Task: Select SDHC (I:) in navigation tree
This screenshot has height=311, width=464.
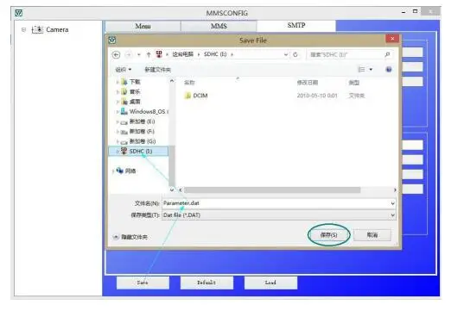Action: [138, 151]
